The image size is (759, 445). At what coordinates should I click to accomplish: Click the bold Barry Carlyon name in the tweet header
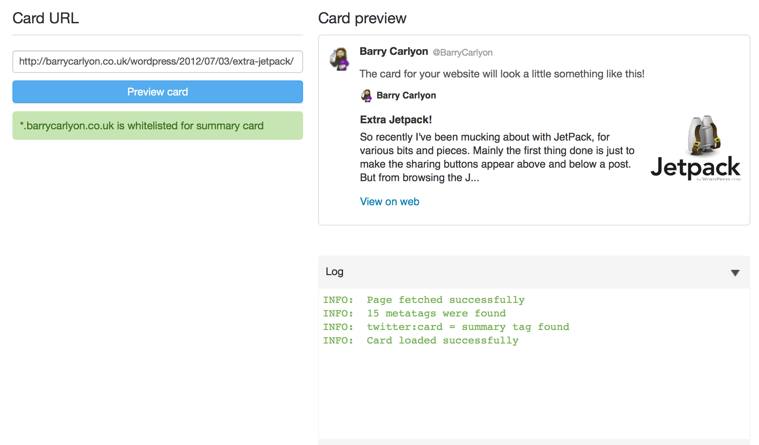pos(393,51)
